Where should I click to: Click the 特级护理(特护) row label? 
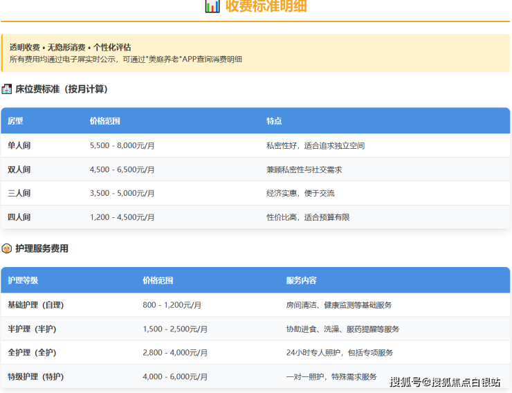point(35,377)
